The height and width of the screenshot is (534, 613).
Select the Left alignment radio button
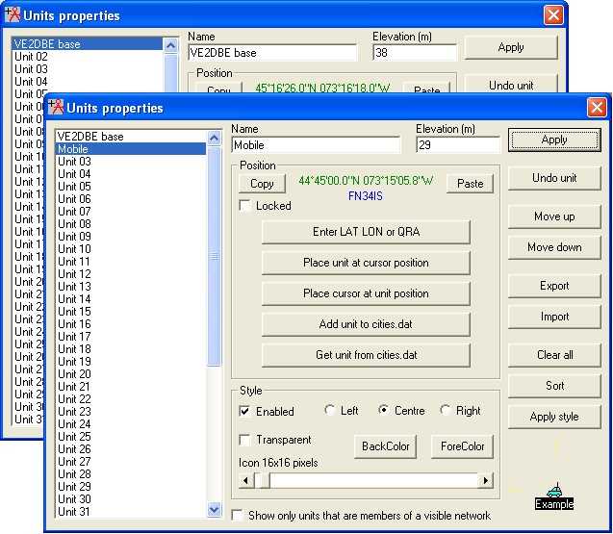point(330,411)
